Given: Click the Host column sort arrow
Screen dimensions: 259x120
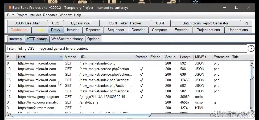Looking at the screenshot, I should [61, 57].
